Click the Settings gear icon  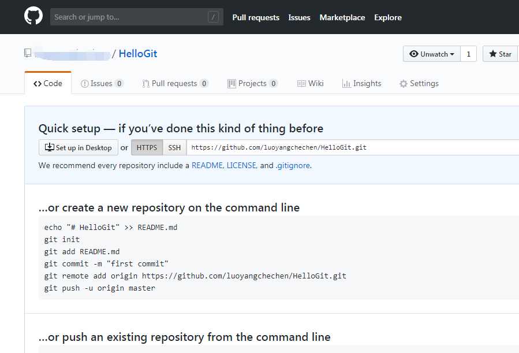click(403, 84)
